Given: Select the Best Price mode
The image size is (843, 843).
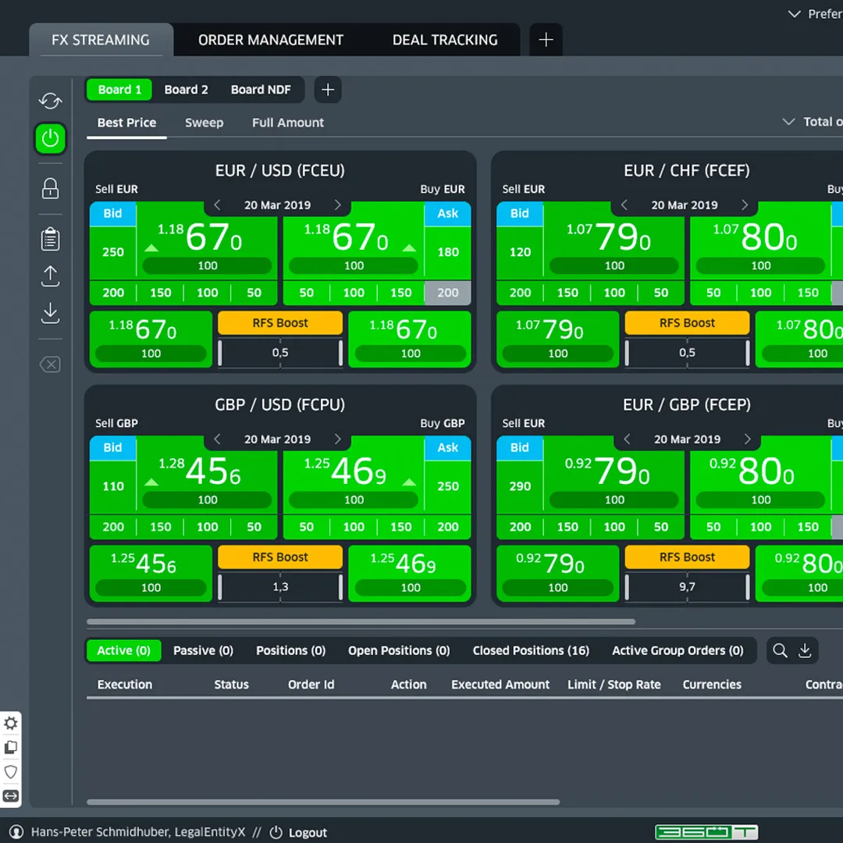Looking at the screenshot, I should click(x=127, y=123).
